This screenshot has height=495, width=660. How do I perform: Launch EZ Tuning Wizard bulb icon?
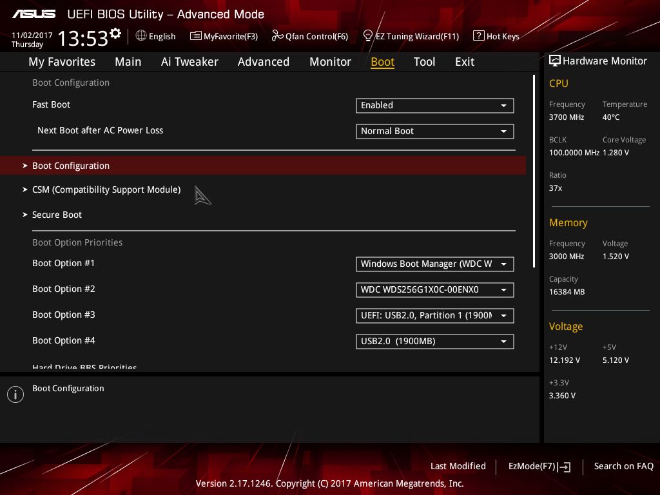(x=368, y=36)
